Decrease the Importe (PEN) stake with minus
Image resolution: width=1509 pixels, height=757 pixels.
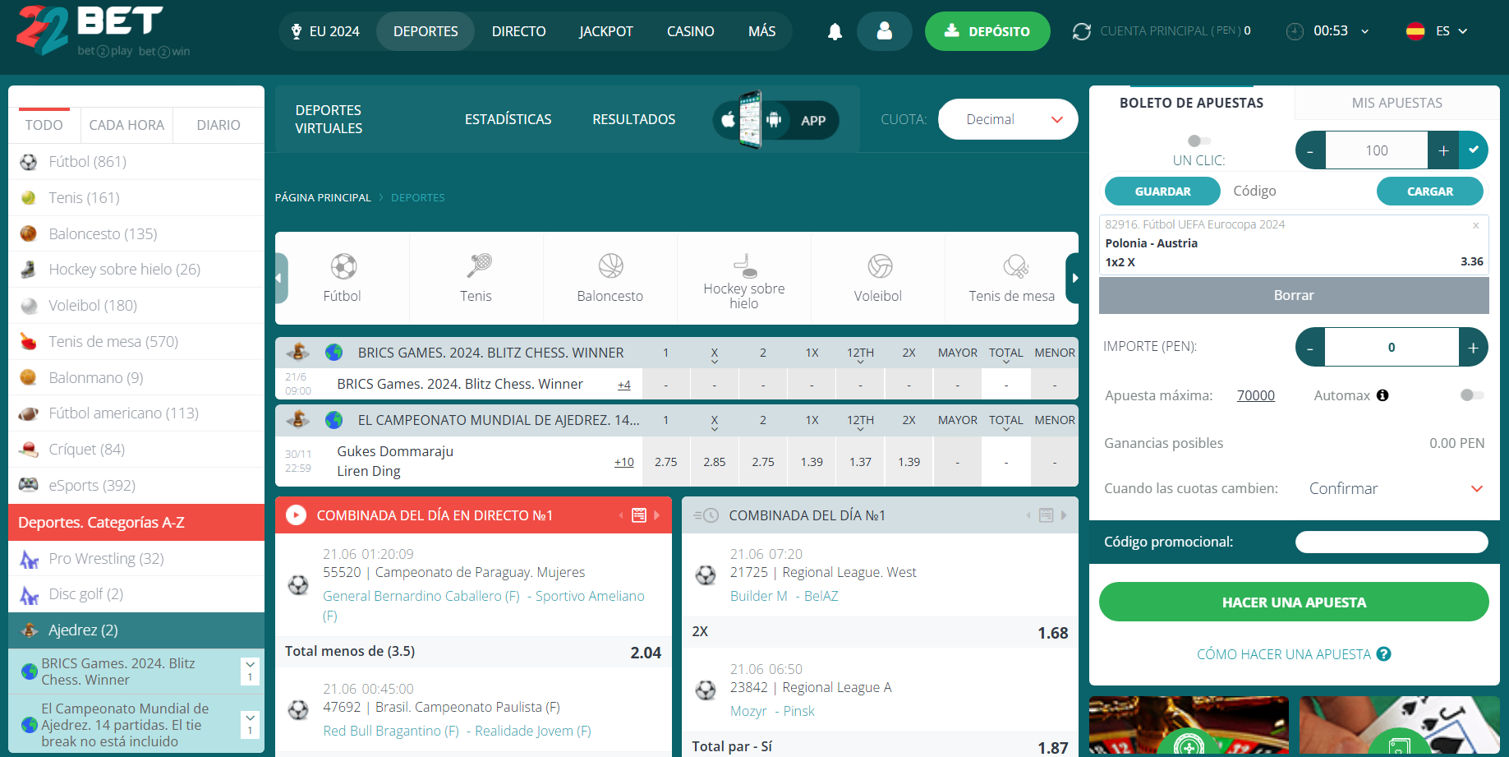coord(1310,348)
